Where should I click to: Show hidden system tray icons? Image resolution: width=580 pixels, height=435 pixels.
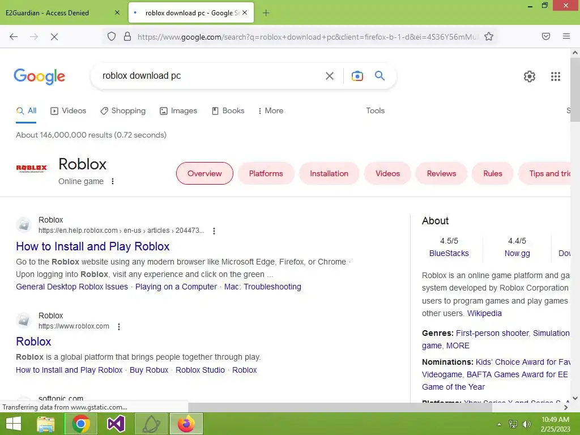(499, 424)
